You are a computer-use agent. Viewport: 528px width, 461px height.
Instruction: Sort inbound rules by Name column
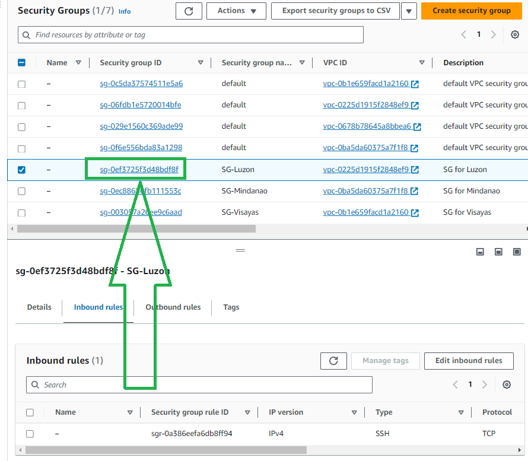pyautogui.click(x=130, y=412)
